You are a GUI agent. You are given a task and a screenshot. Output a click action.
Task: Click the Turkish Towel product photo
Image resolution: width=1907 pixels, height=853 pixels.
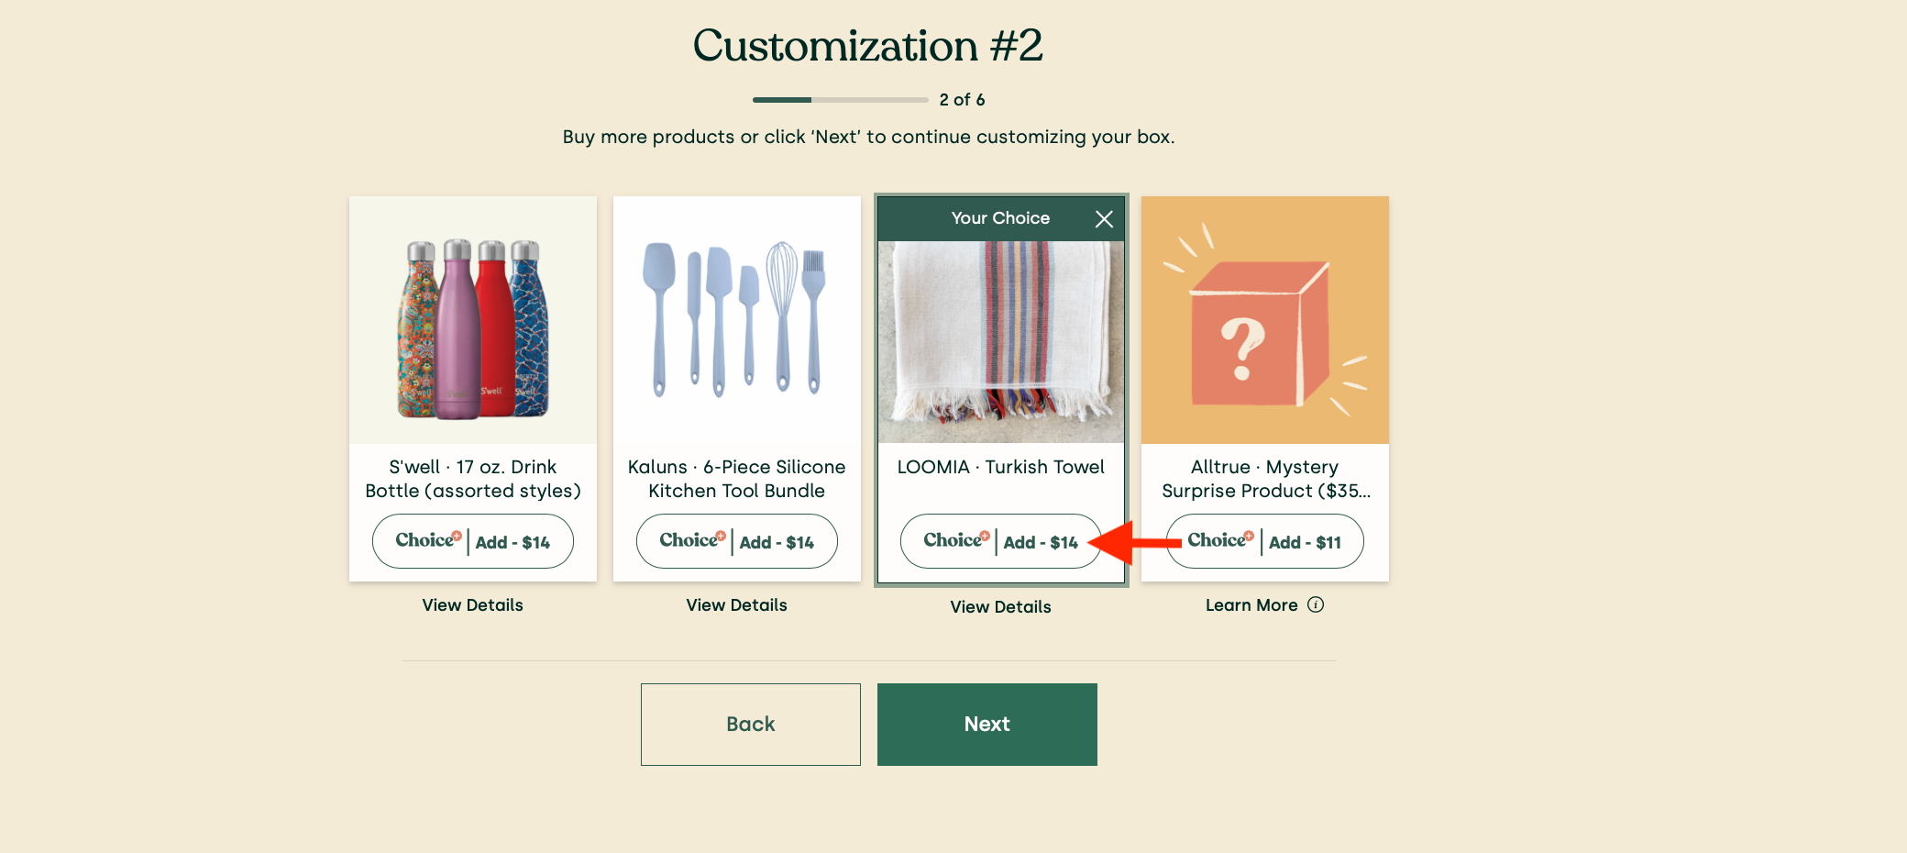(x=1001, y=341)
